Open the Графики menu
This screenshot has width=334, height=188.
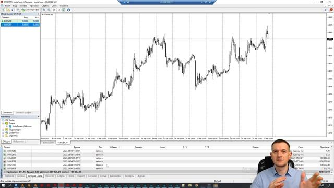[x=34, y=6]
